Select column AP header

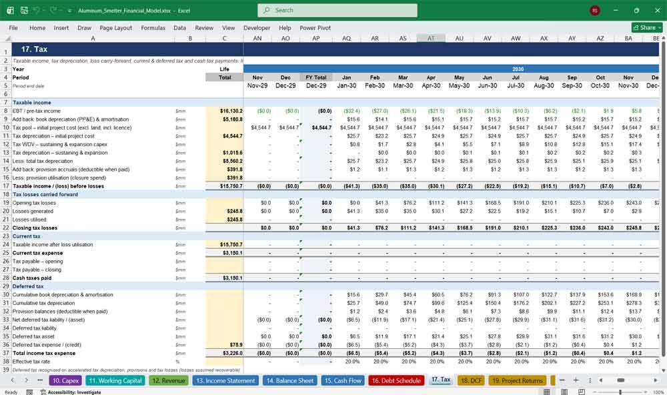point(315,38)
